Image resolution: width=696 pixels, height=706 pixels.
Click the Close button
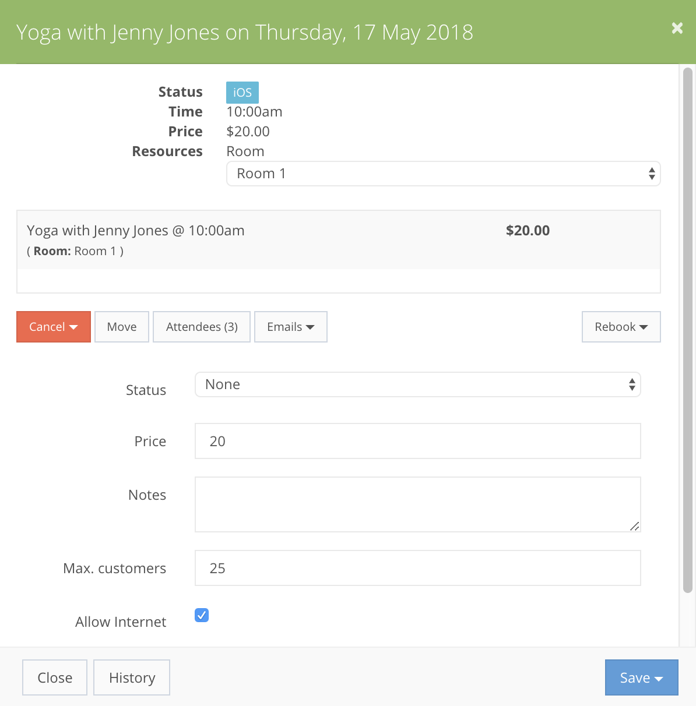54,677
